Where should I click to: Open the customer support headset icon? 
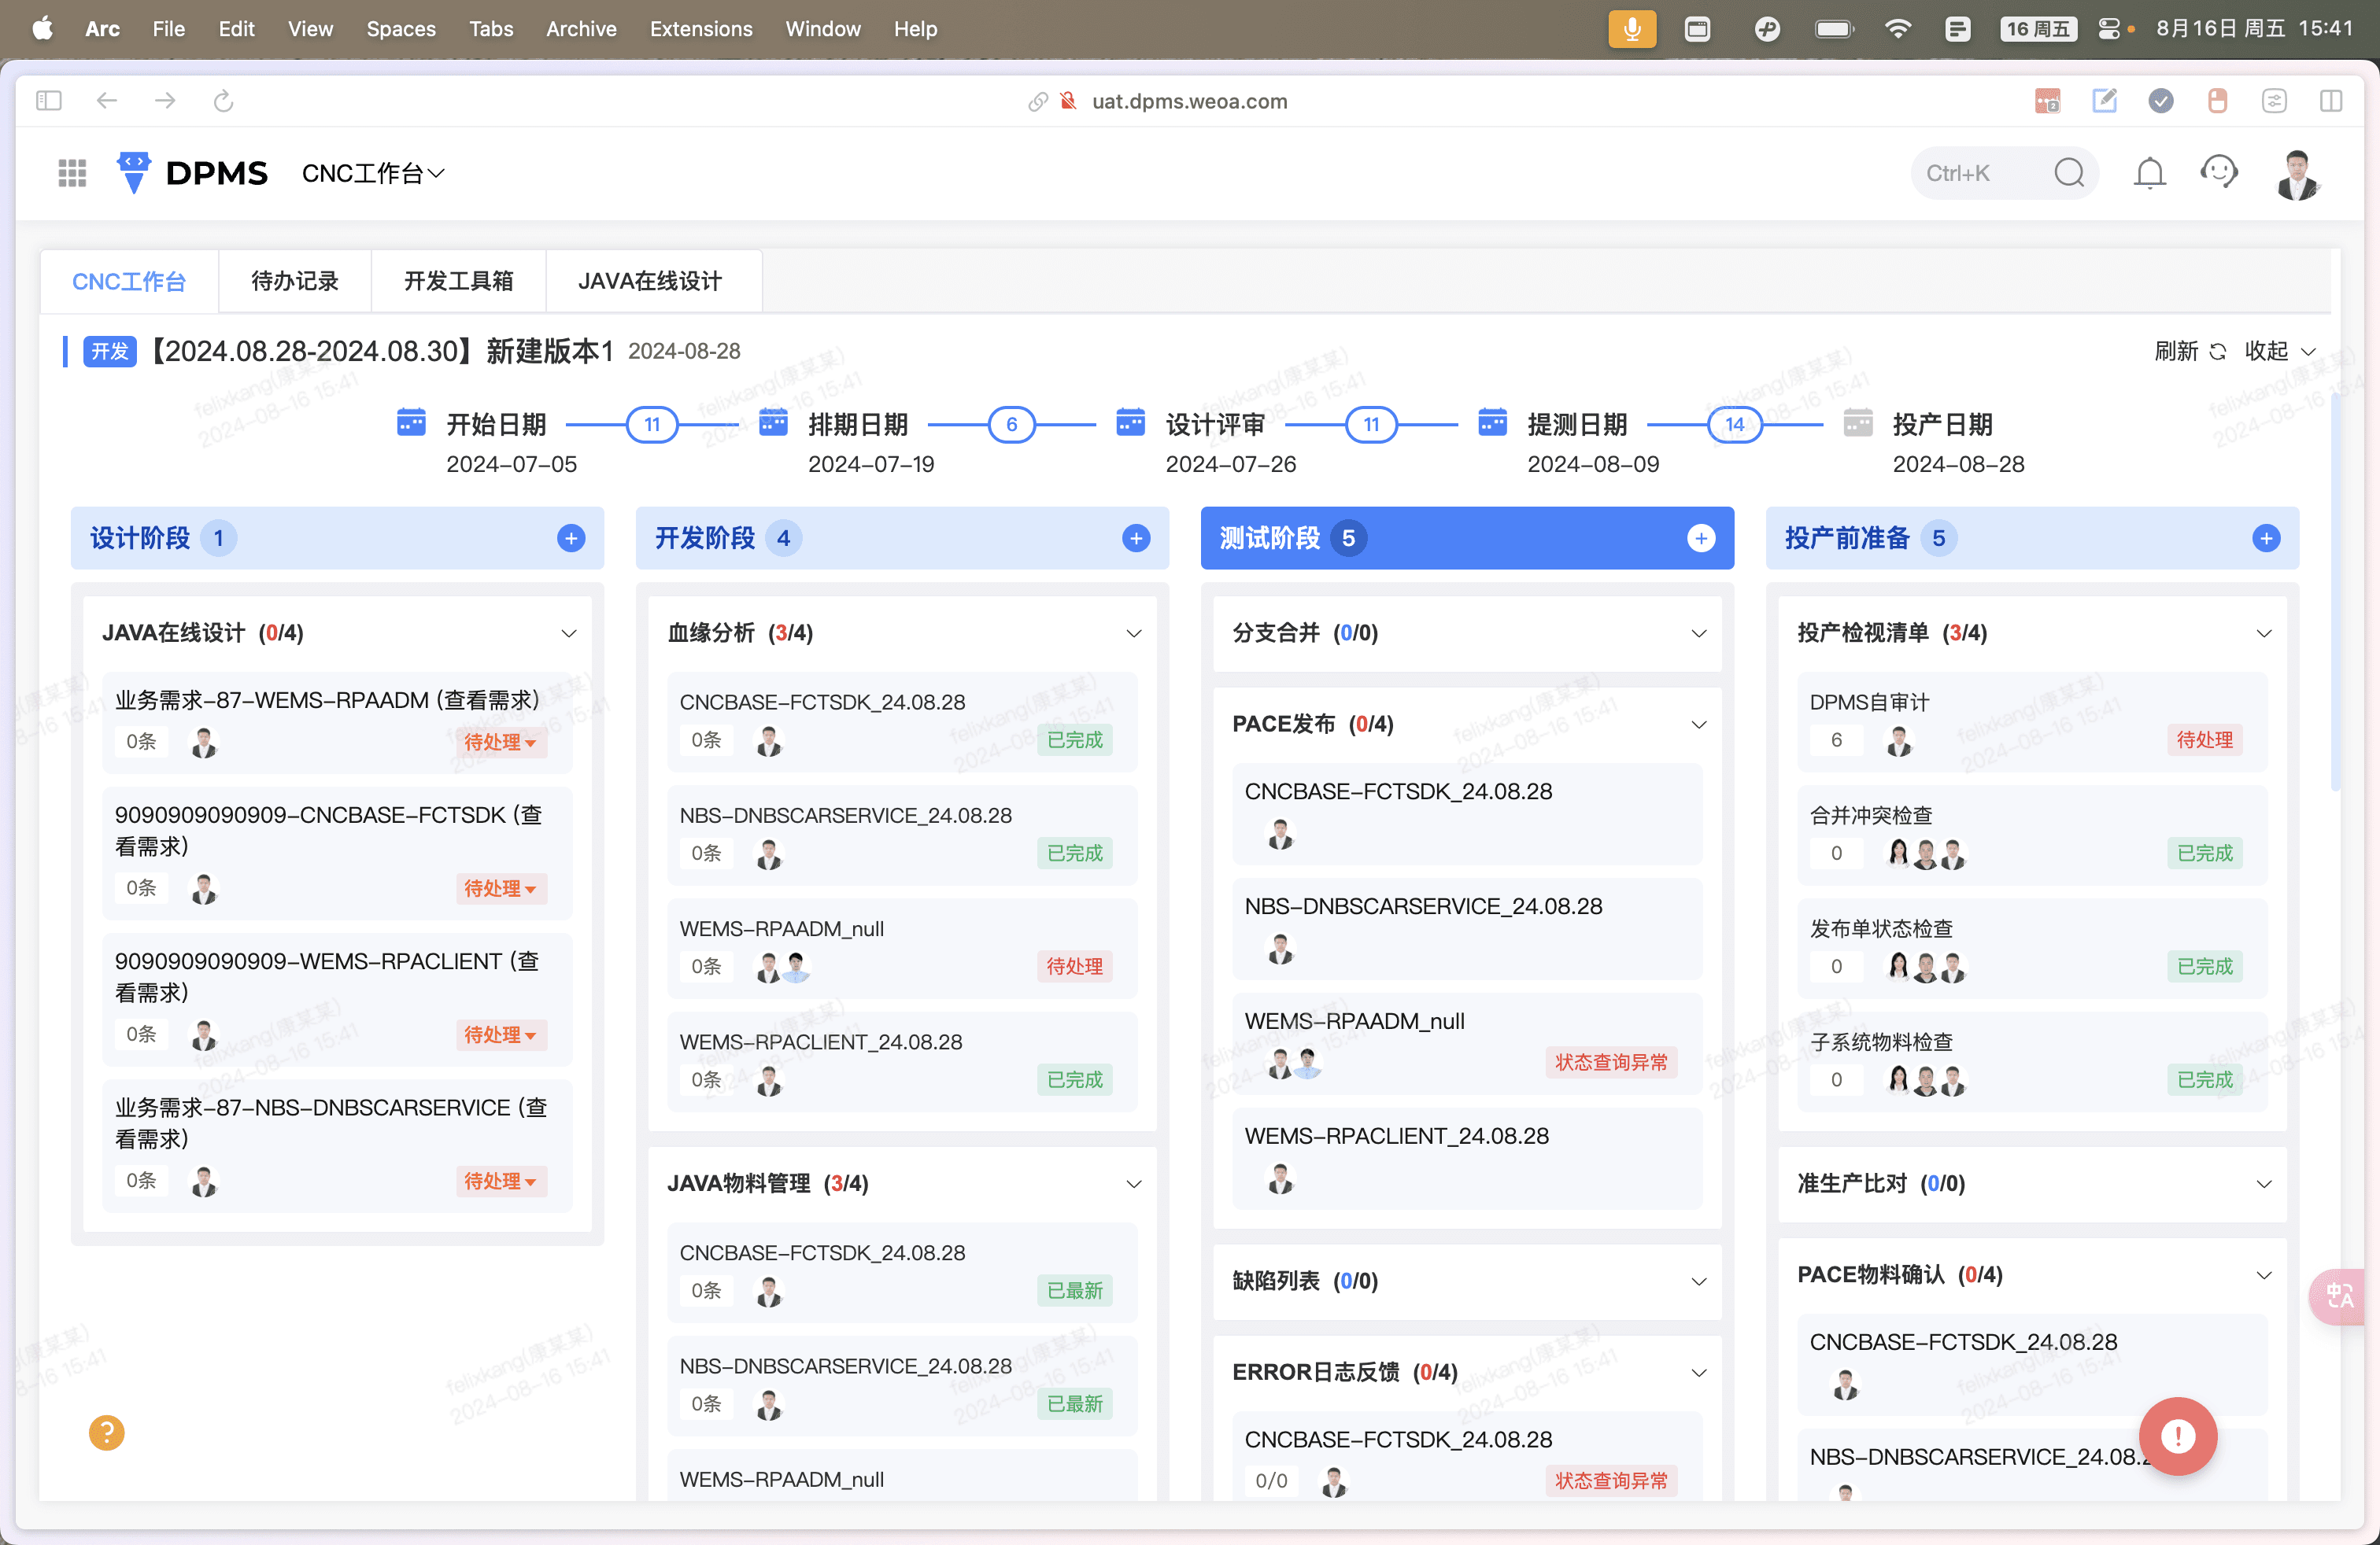(x=2219, y=172)
